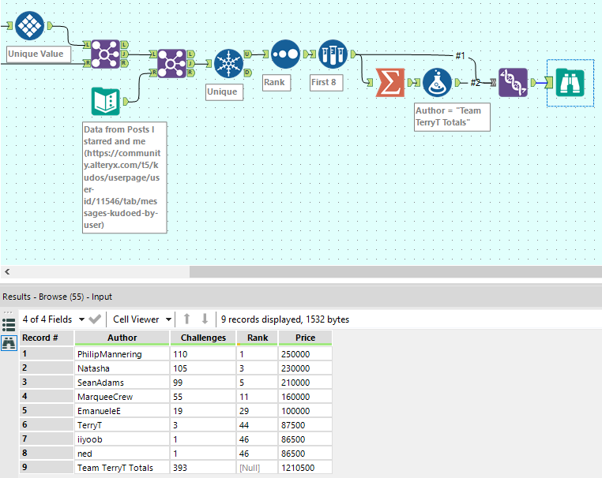Click the Unique Value annotation label

39,54
